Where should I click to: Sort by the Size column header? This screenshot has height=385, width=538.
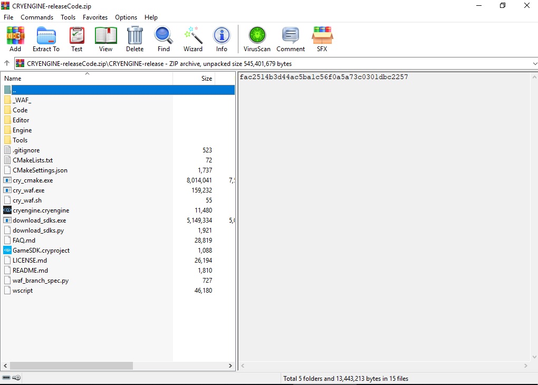coord(194,78)
